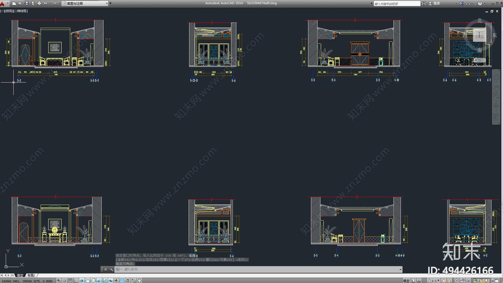The image size is (503, 283).
Task: Open the 二维线框 visual style menu
Action: click(x=20, y=11)
